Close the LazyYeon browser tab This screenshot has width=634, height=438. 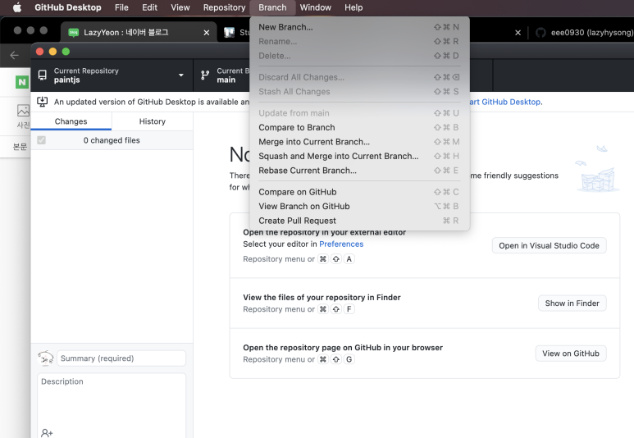(207, 32)
